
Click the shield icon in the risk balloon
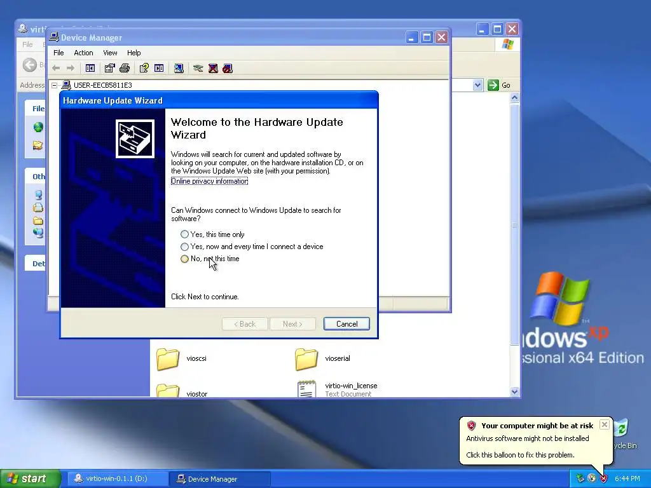(471, 425)
